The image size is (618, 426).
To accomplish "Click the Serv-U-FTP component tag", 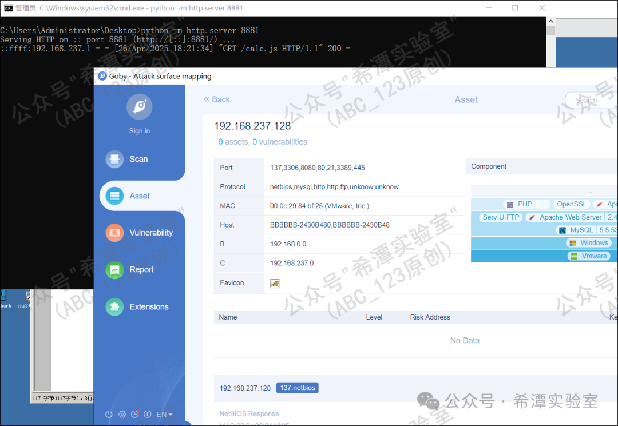I will [501, 217].
